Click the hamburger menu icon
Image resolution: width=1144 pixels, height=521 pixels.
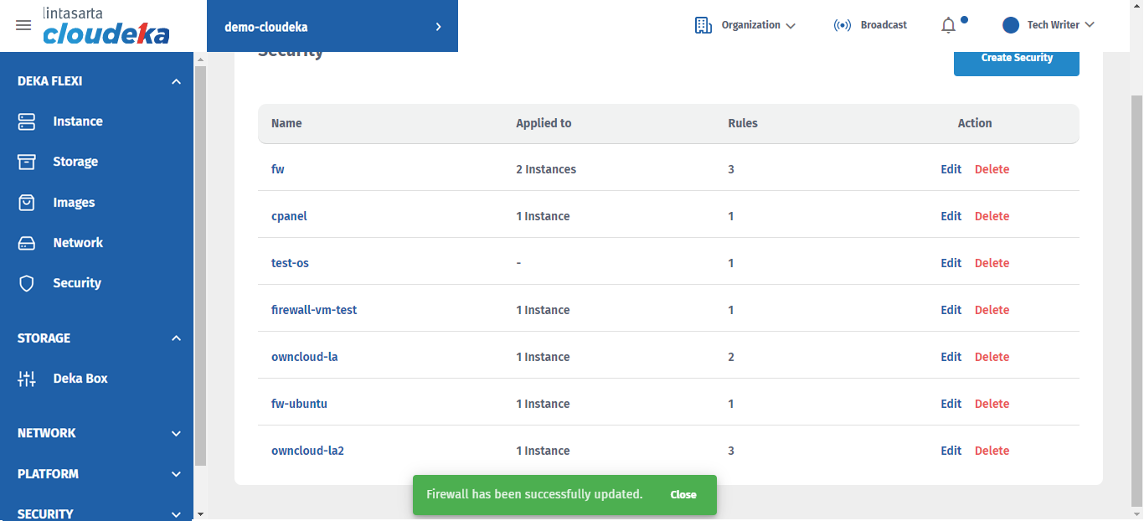point(23,25)
